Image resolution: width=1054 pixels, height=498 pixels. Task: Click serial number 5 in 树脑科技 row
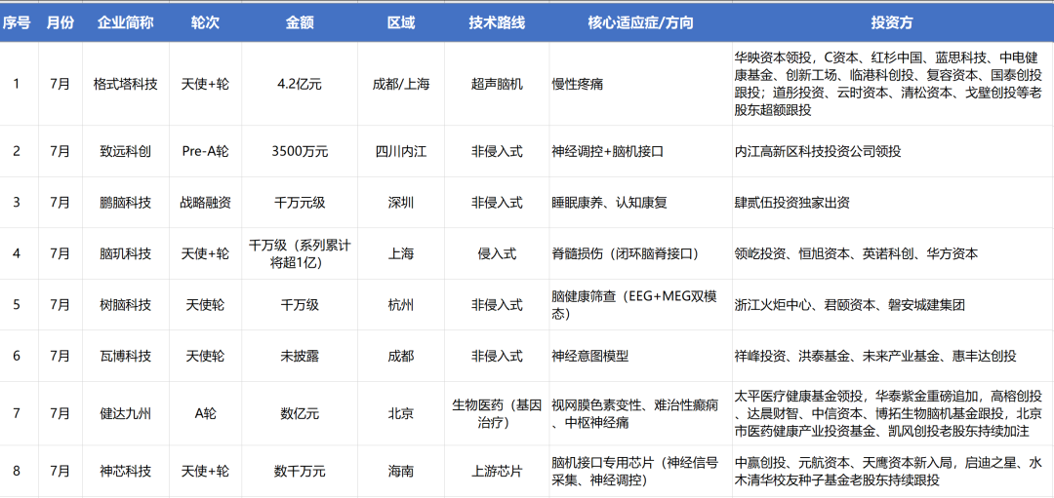(x=17, y=305)
